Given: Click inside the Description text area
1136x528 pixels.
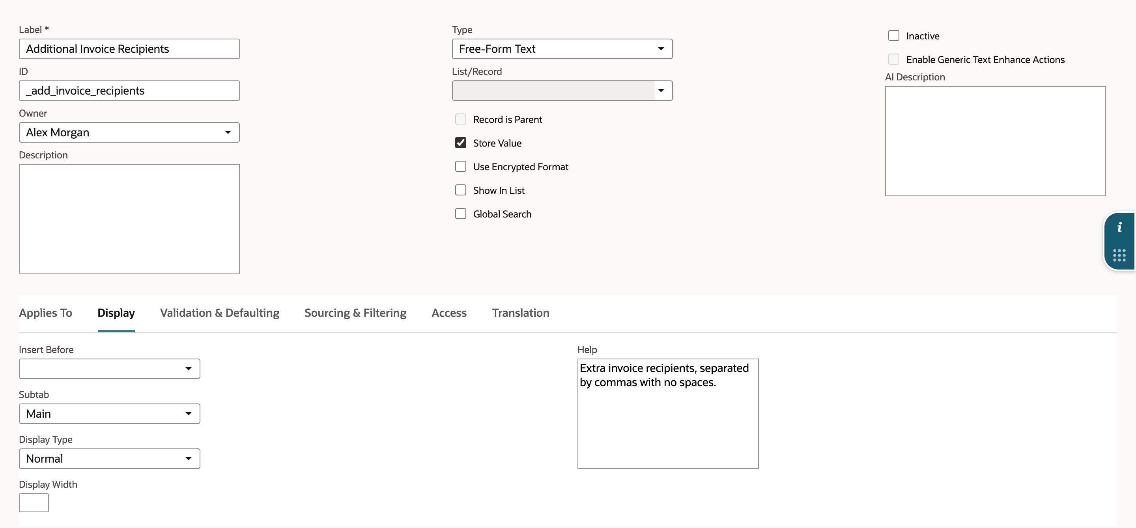Looking at the screenshot, I should (129, 219).
